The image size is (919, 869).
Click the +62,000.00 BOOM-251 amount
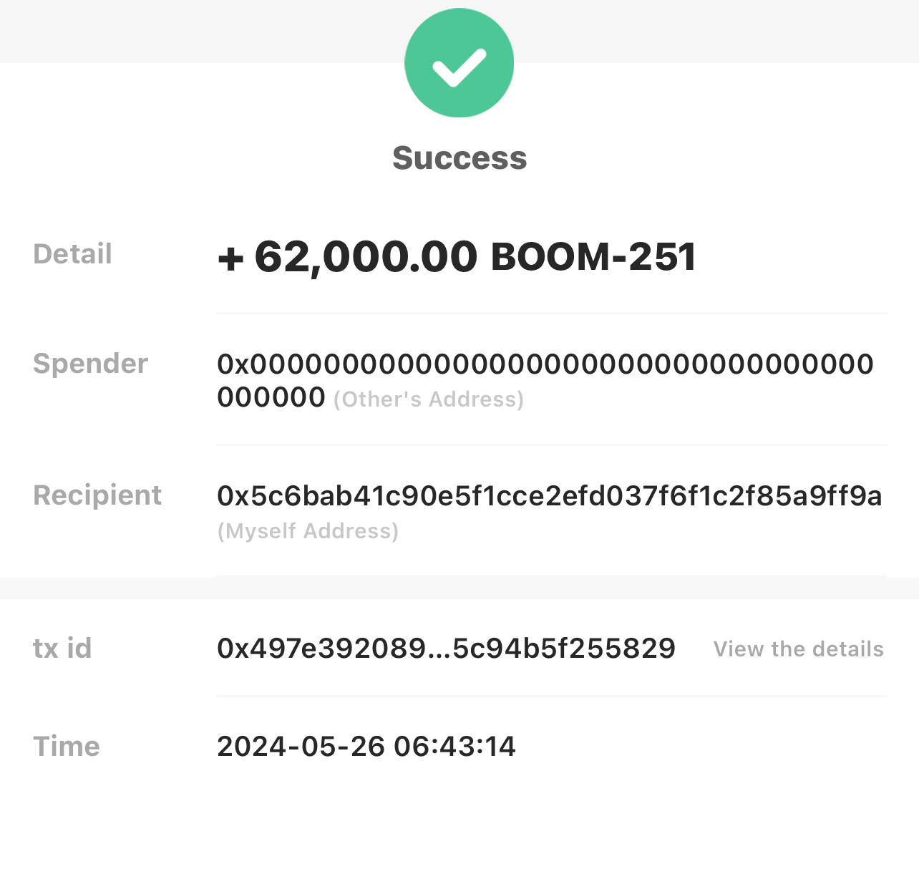457,257
